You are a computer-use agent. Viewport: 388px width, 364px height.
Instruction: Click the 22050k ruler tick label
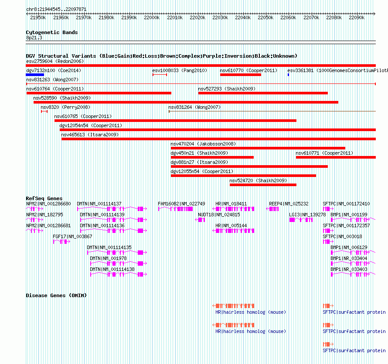click(x=265, y=17)
